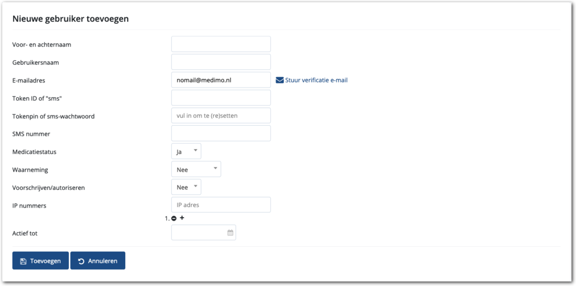Click the Token ID of "sms" field

click(x=221, y=98)
